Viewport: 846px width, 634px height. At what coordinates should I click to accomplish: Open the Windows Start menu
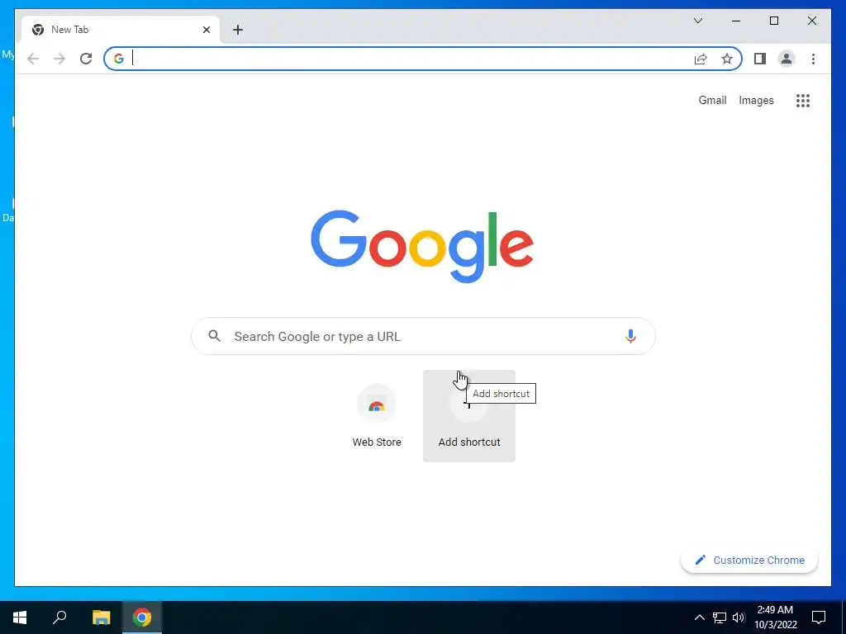(x=20, y=617)
